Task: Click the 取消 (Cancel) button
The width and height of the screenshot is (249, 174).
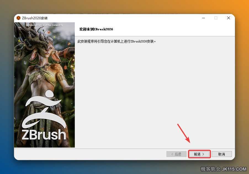Action: (x=222, y=154)
